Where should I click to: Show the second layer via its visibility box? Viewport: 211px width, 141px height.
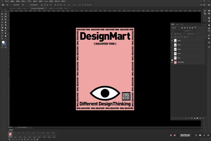[x=172, y=45]
